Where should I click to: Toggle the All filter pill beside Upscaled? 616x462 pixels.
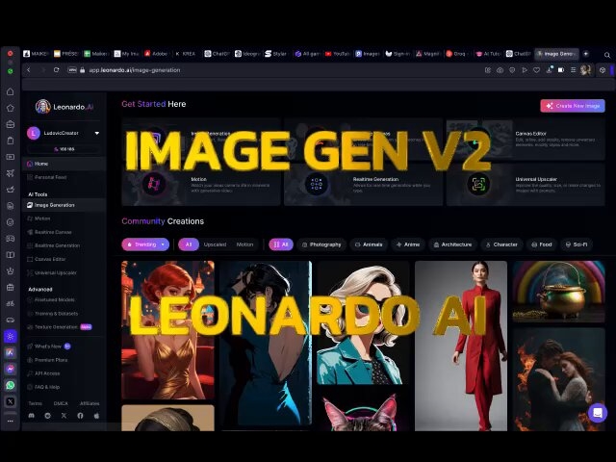click(x=189, y=244)
